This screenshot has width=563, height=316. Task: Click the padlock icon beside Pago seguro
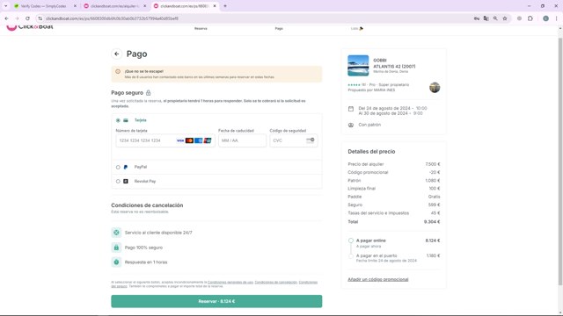click(149, 93)
